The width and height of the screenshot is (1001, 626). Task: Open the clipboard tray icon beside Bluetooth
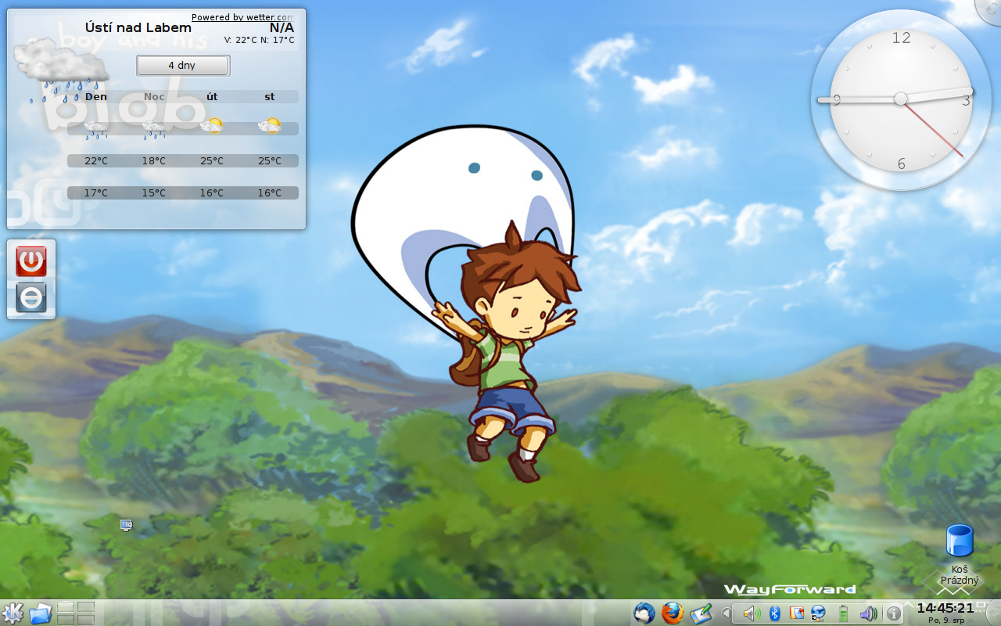[798, 613]
